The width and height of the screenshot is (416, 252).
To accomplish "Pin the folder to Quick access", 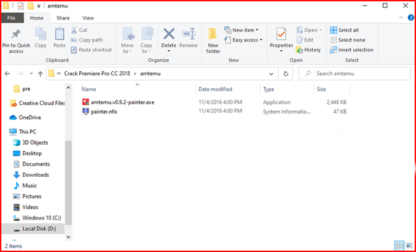I will (16, 40).
